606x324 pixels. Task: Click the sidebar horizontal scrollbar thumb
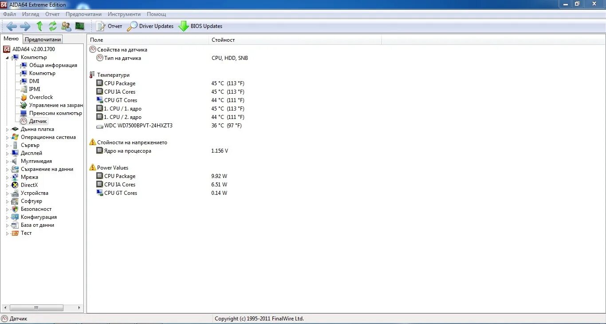coord(36,308)
